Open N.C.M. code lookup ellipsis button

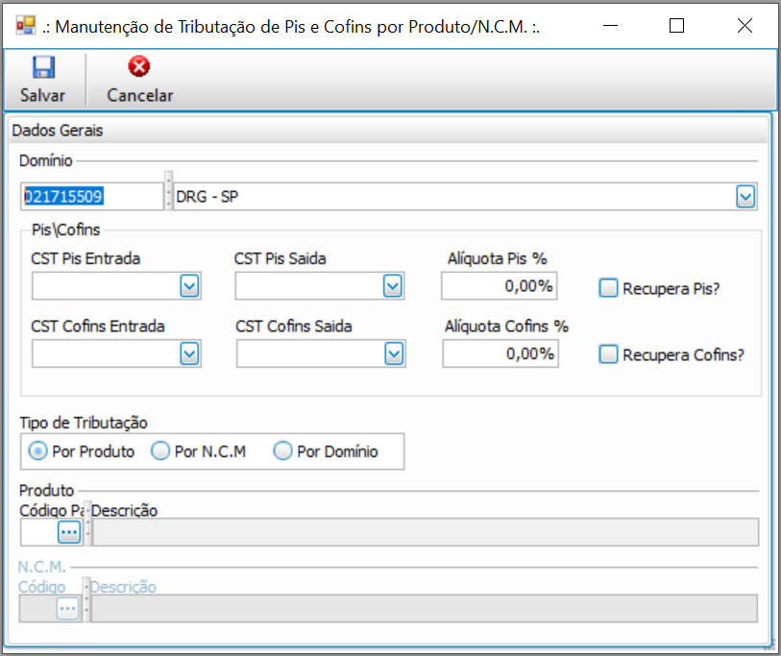(x=68, y=608)
